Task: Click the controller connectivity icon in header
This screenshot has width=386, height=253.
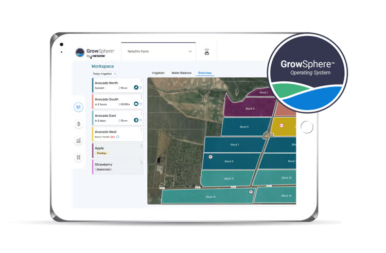Action: pos(207,52)
